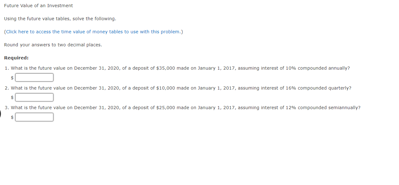Click the dollar sign beside question 3 field
This screenshot has height=185, width=399.
pyautogui.click(x=12, y=117)
